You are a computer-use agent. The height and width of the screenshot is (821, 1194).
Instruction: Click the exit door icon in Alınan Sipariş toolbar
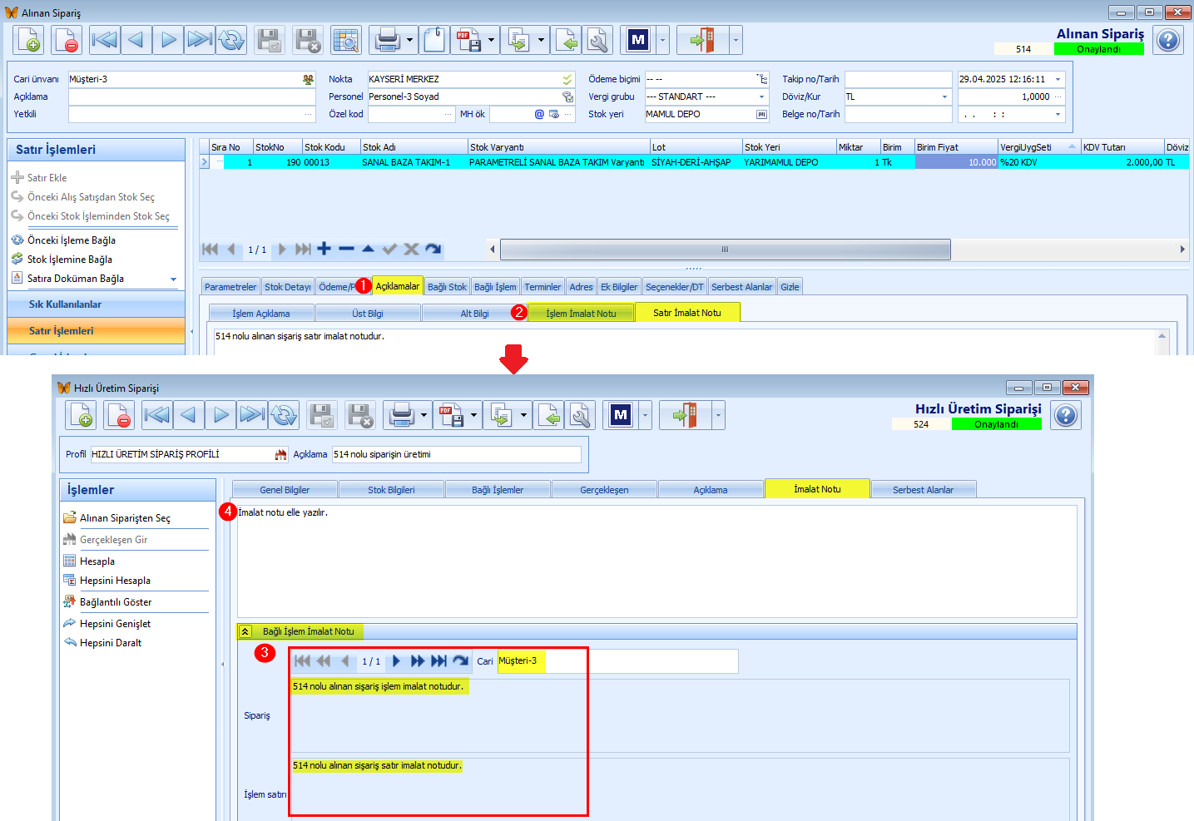[702, 40]
